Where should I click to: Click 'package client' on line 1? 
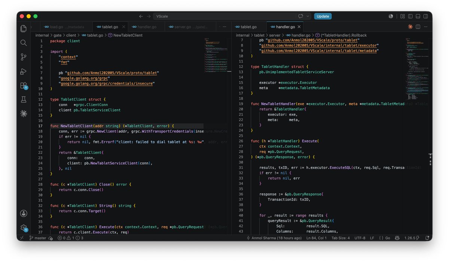(x=65, y=41)
